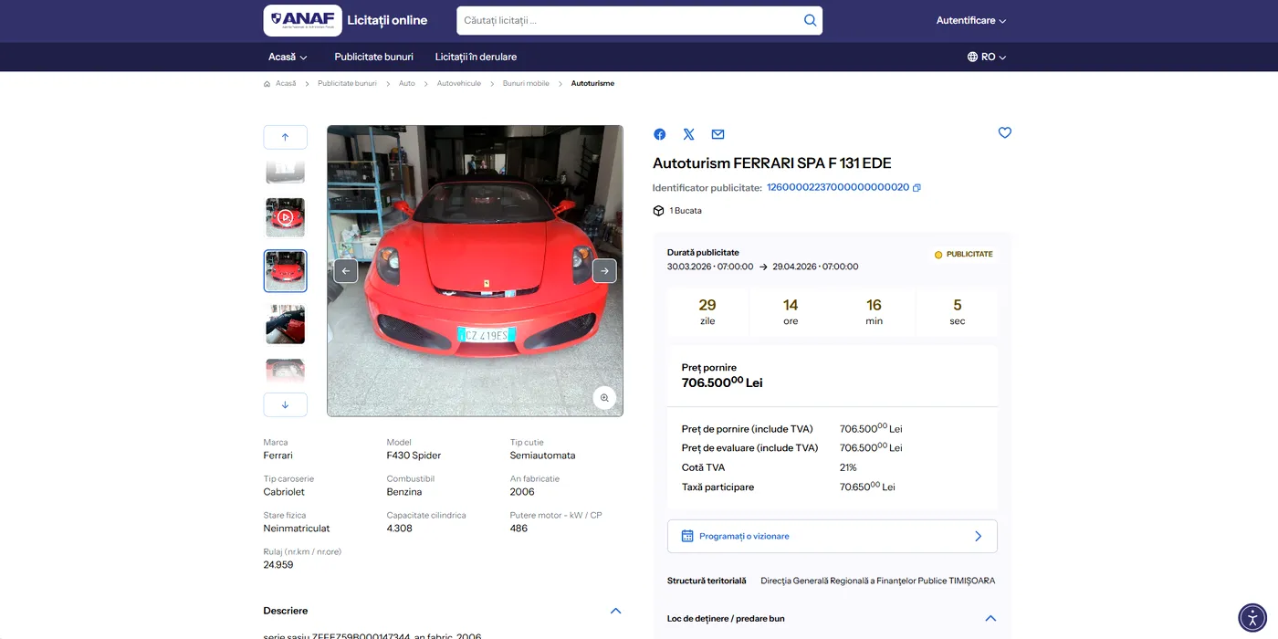Show next car photo

pyautogui.click(x=604, y=271)
